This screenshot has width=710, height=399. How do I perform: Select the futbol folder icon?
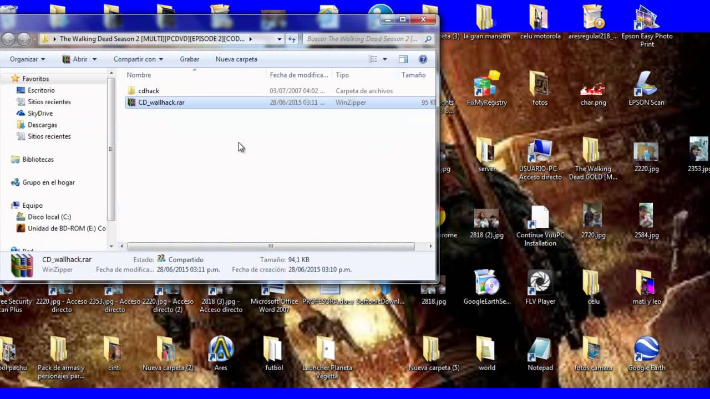[x=274, y=354]
